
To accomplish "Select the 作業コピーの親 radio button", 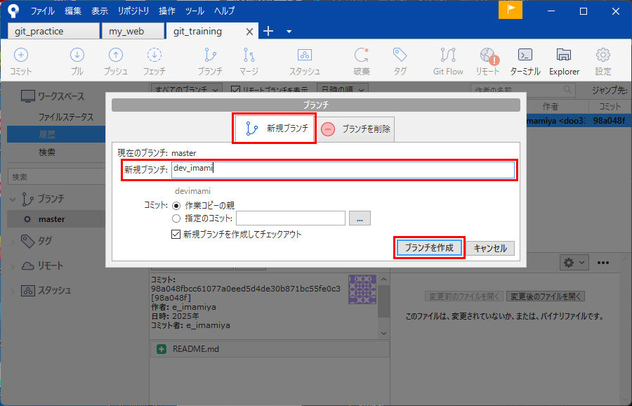I will tap(176, 206).
